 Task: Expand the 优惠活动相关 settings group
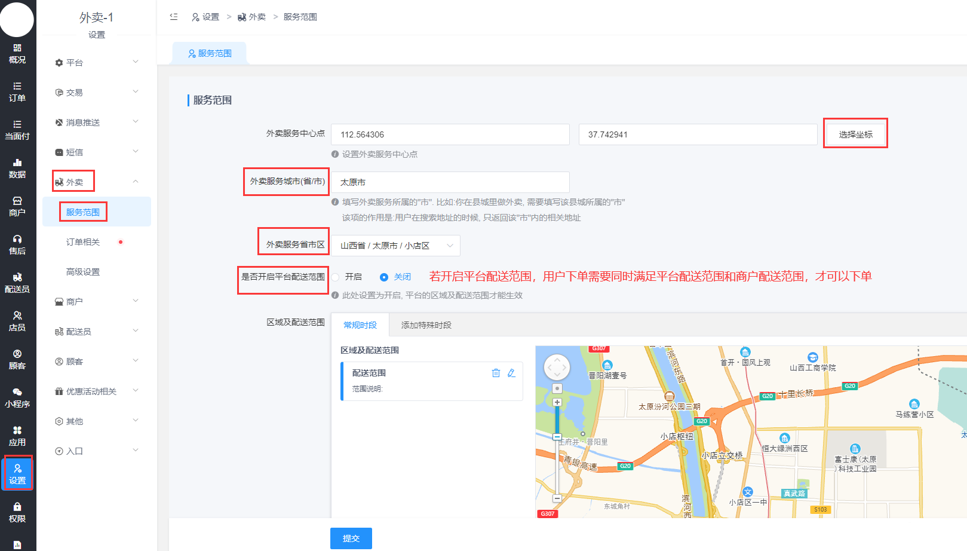(x=97, y=391)
